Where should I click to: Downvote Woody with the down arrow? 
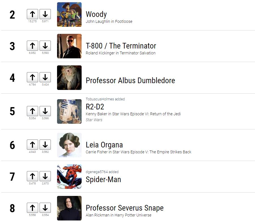pos(45,14)
